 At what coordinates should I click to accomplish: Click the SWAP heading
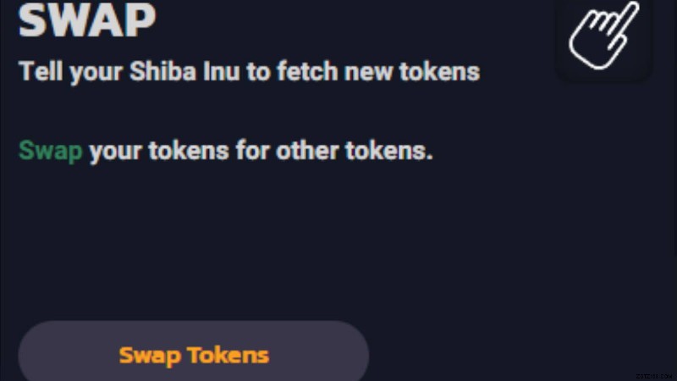[87, 20]
